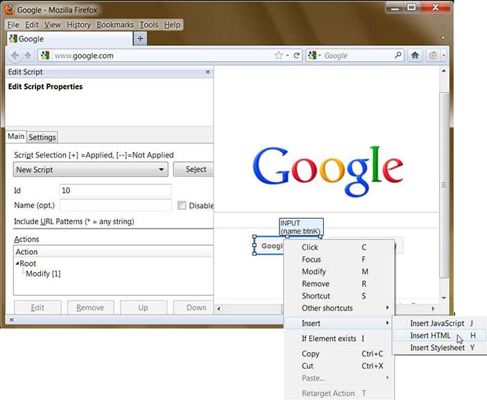
Task: Choose Shortcut in the context menu
Action: click(x=339, y=296)
